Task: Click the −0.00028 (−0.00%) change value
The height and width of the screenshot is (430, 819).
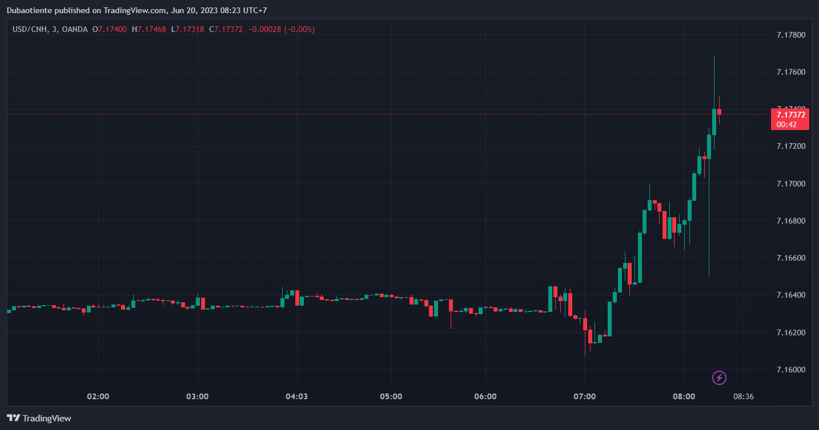Action: (281, 29)
